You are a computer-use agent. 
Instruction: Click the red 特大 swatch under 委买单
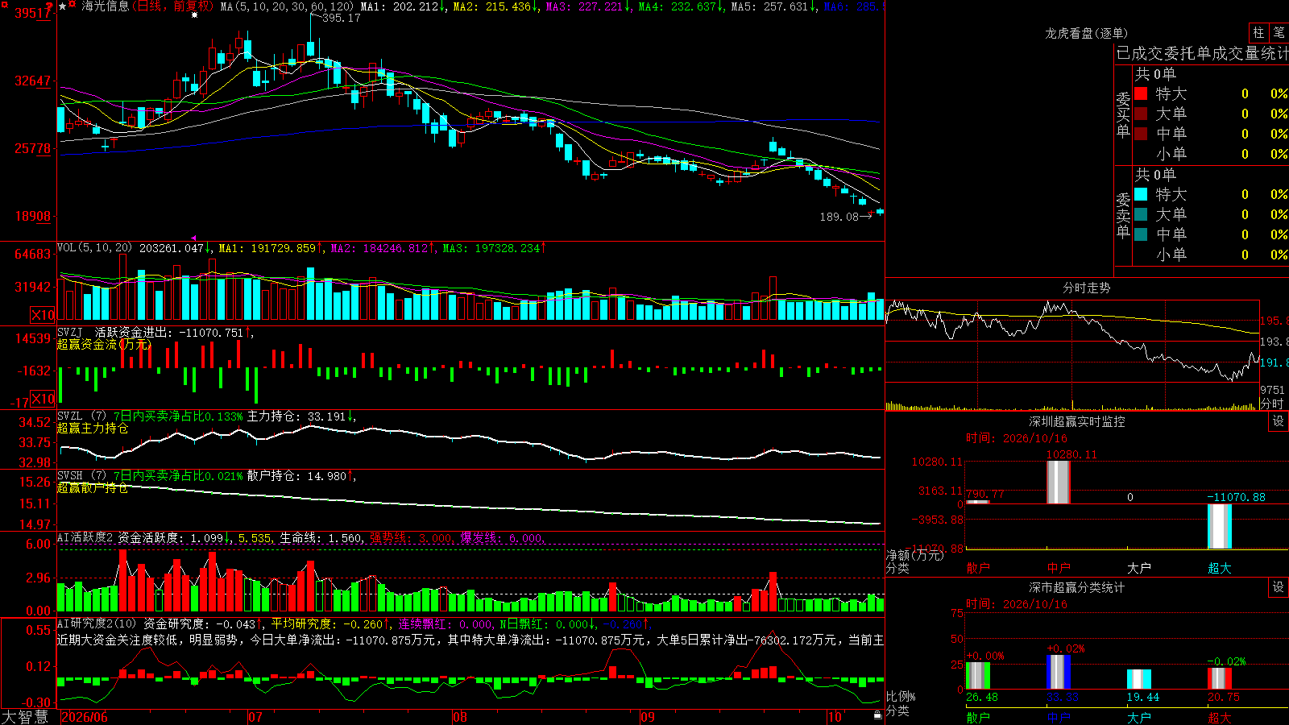(x=1141, y=93)
